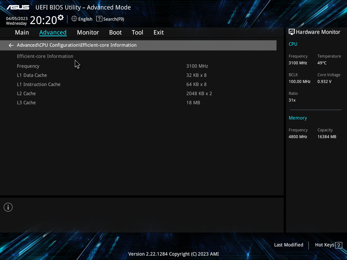Click the Hardware Monitor panel icon
Viewport: 347px width, 260px height.
[x=292, y=32]
